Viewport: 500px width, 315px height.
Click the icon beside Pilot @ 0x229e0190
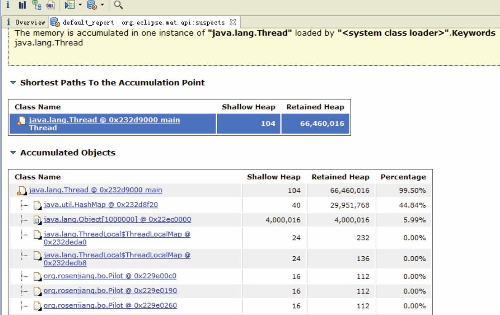[38, 291]
